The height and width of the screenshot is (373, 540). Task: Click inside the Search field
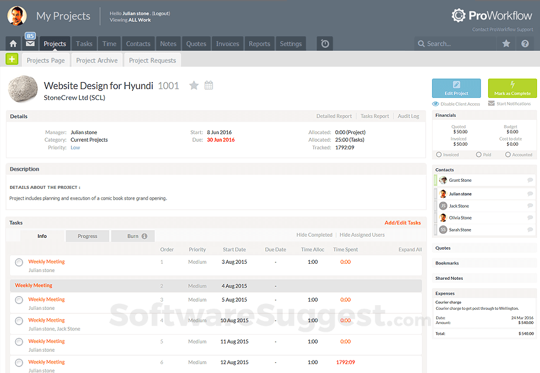click(454, 43)
